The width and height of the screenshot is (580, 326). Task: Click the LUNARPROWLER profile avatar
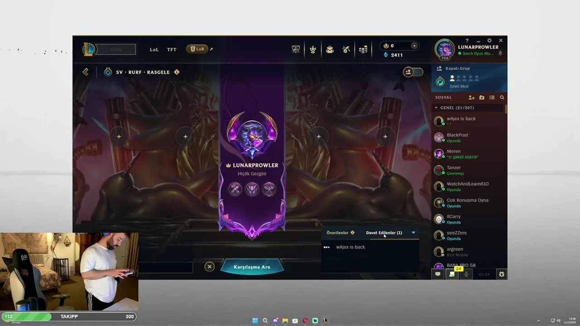445,49
